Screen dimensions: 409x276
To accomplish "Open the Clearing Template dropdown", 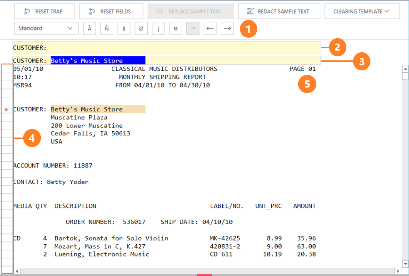I will coord(362,11).
